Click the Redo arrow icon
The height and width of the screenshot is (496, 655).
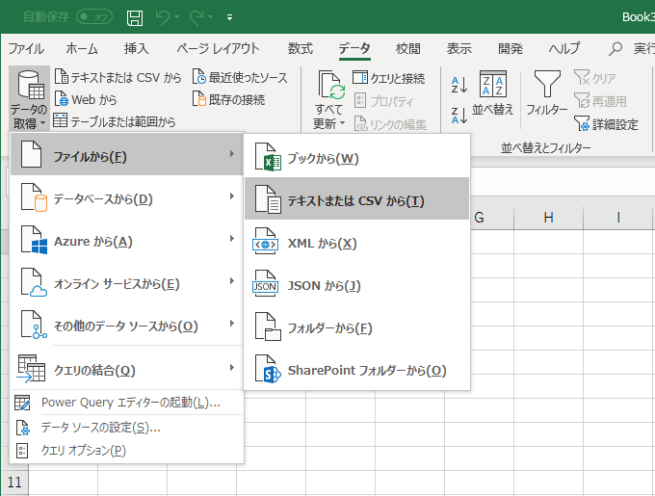click(x=196, y=17)
